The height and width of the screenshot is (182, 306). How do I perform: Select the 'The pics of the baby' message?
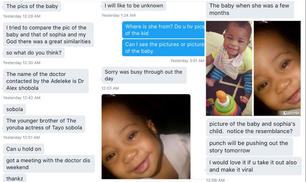(32, 6)
